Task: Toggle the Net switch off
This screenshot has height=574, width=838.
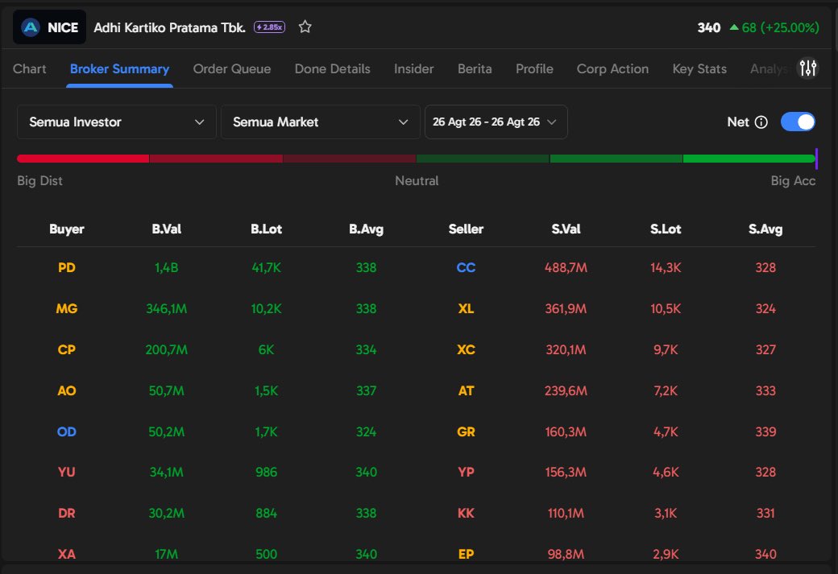Action: tap(798, 122)
